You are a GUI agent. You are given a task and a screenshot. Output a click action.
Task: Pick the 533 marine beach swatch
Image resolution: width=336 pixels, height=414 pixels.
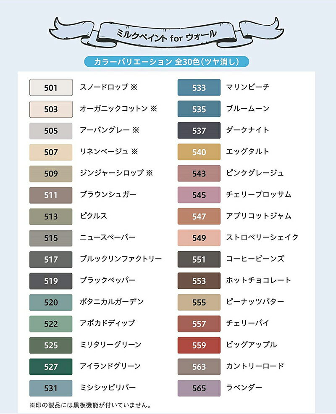click(199, 87)
